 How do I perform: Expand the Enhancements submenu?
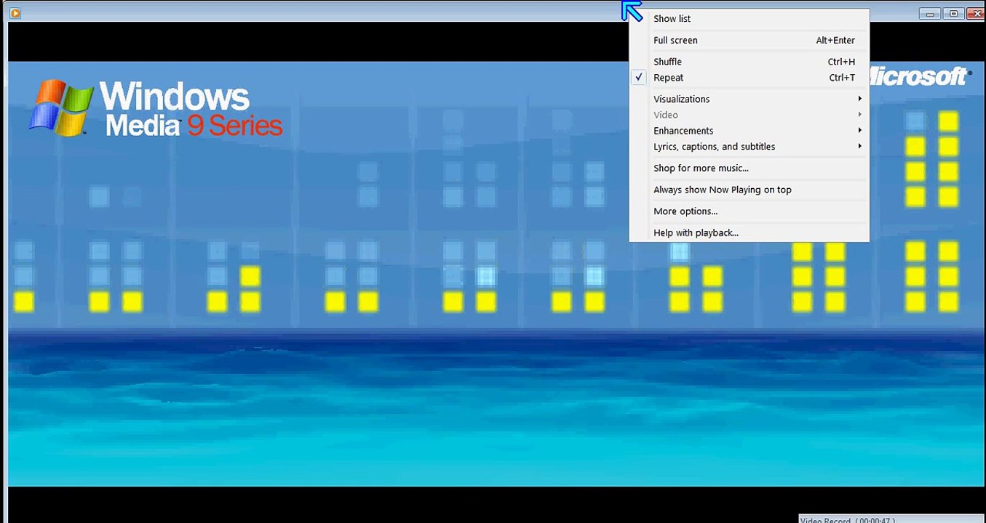point(750,131)
